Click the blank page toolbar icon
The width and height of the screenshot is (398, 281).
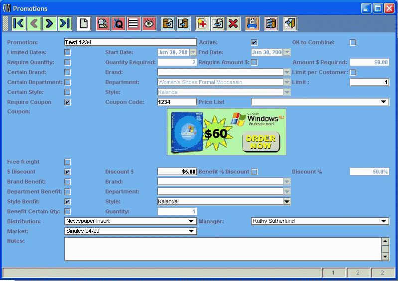click(x=84, y=23)
